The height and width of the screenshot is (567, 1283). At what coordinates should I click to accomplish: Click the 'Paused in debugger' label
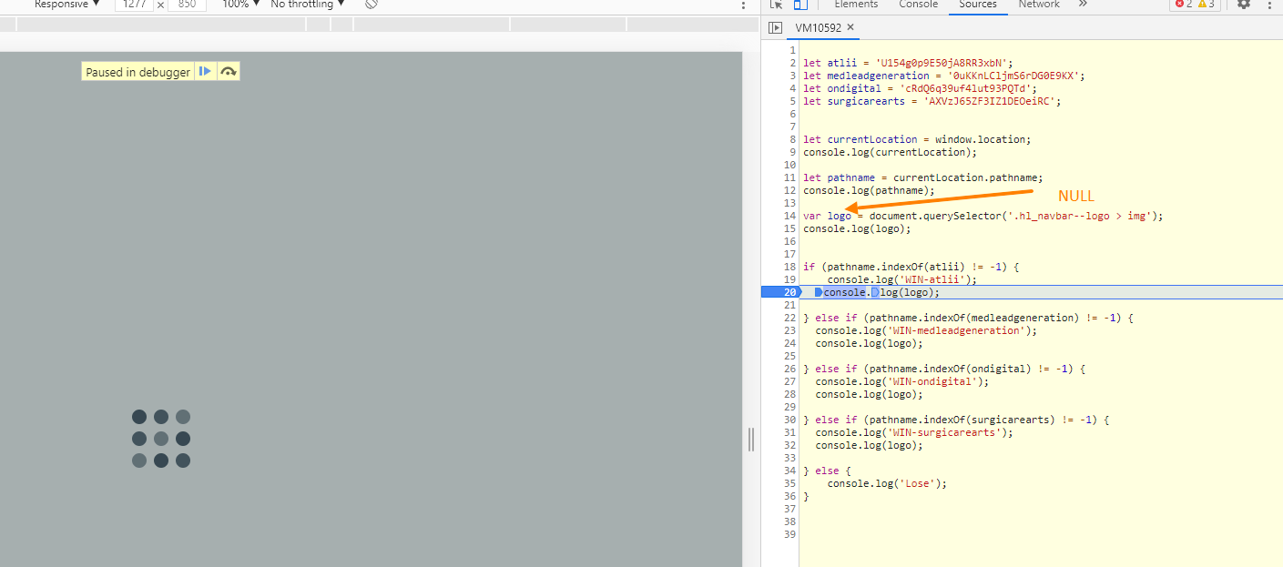click(138, 72)
